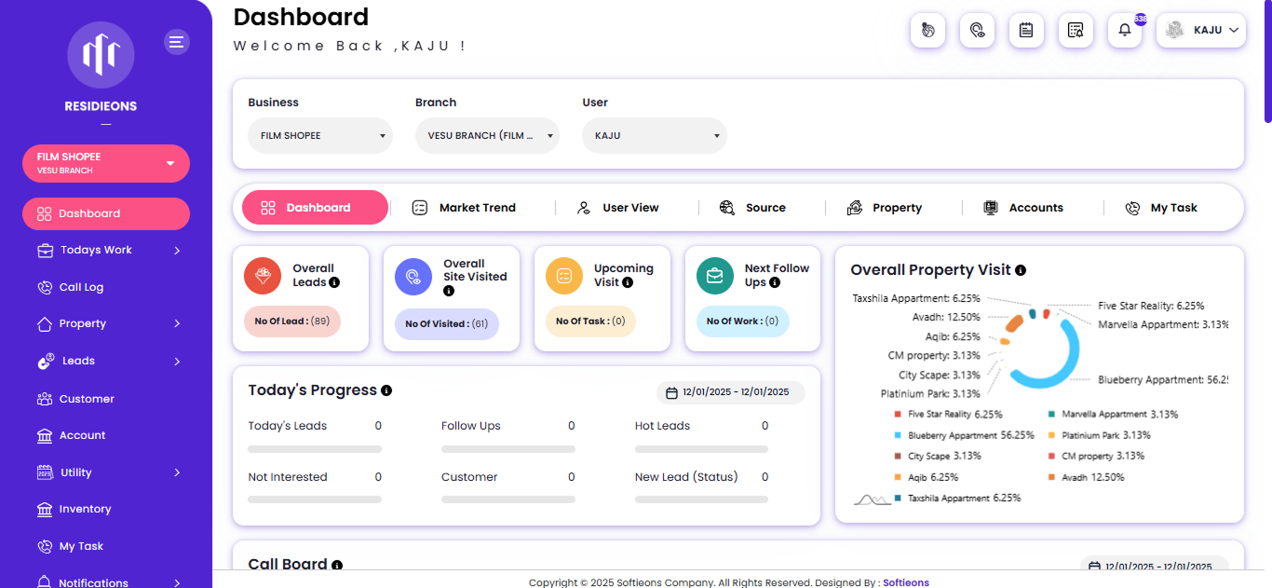The width and height of the screenshot is (1272, 588).
Task: Click the Overall Leads info icon
Action: click(334, 282)
